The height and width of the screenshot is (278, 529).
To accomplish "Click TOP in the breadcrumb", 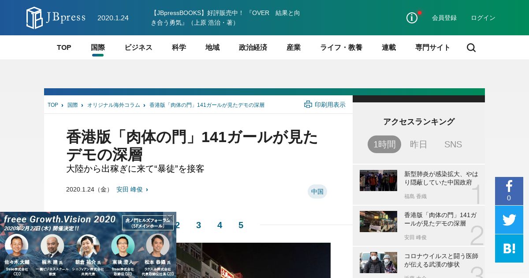I will point(53,105).
